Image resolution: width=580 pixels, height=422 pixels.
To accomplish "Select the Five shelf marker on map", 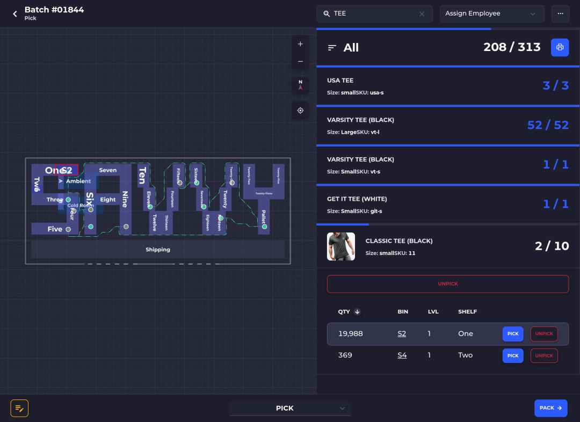I will tap(68, 229).
